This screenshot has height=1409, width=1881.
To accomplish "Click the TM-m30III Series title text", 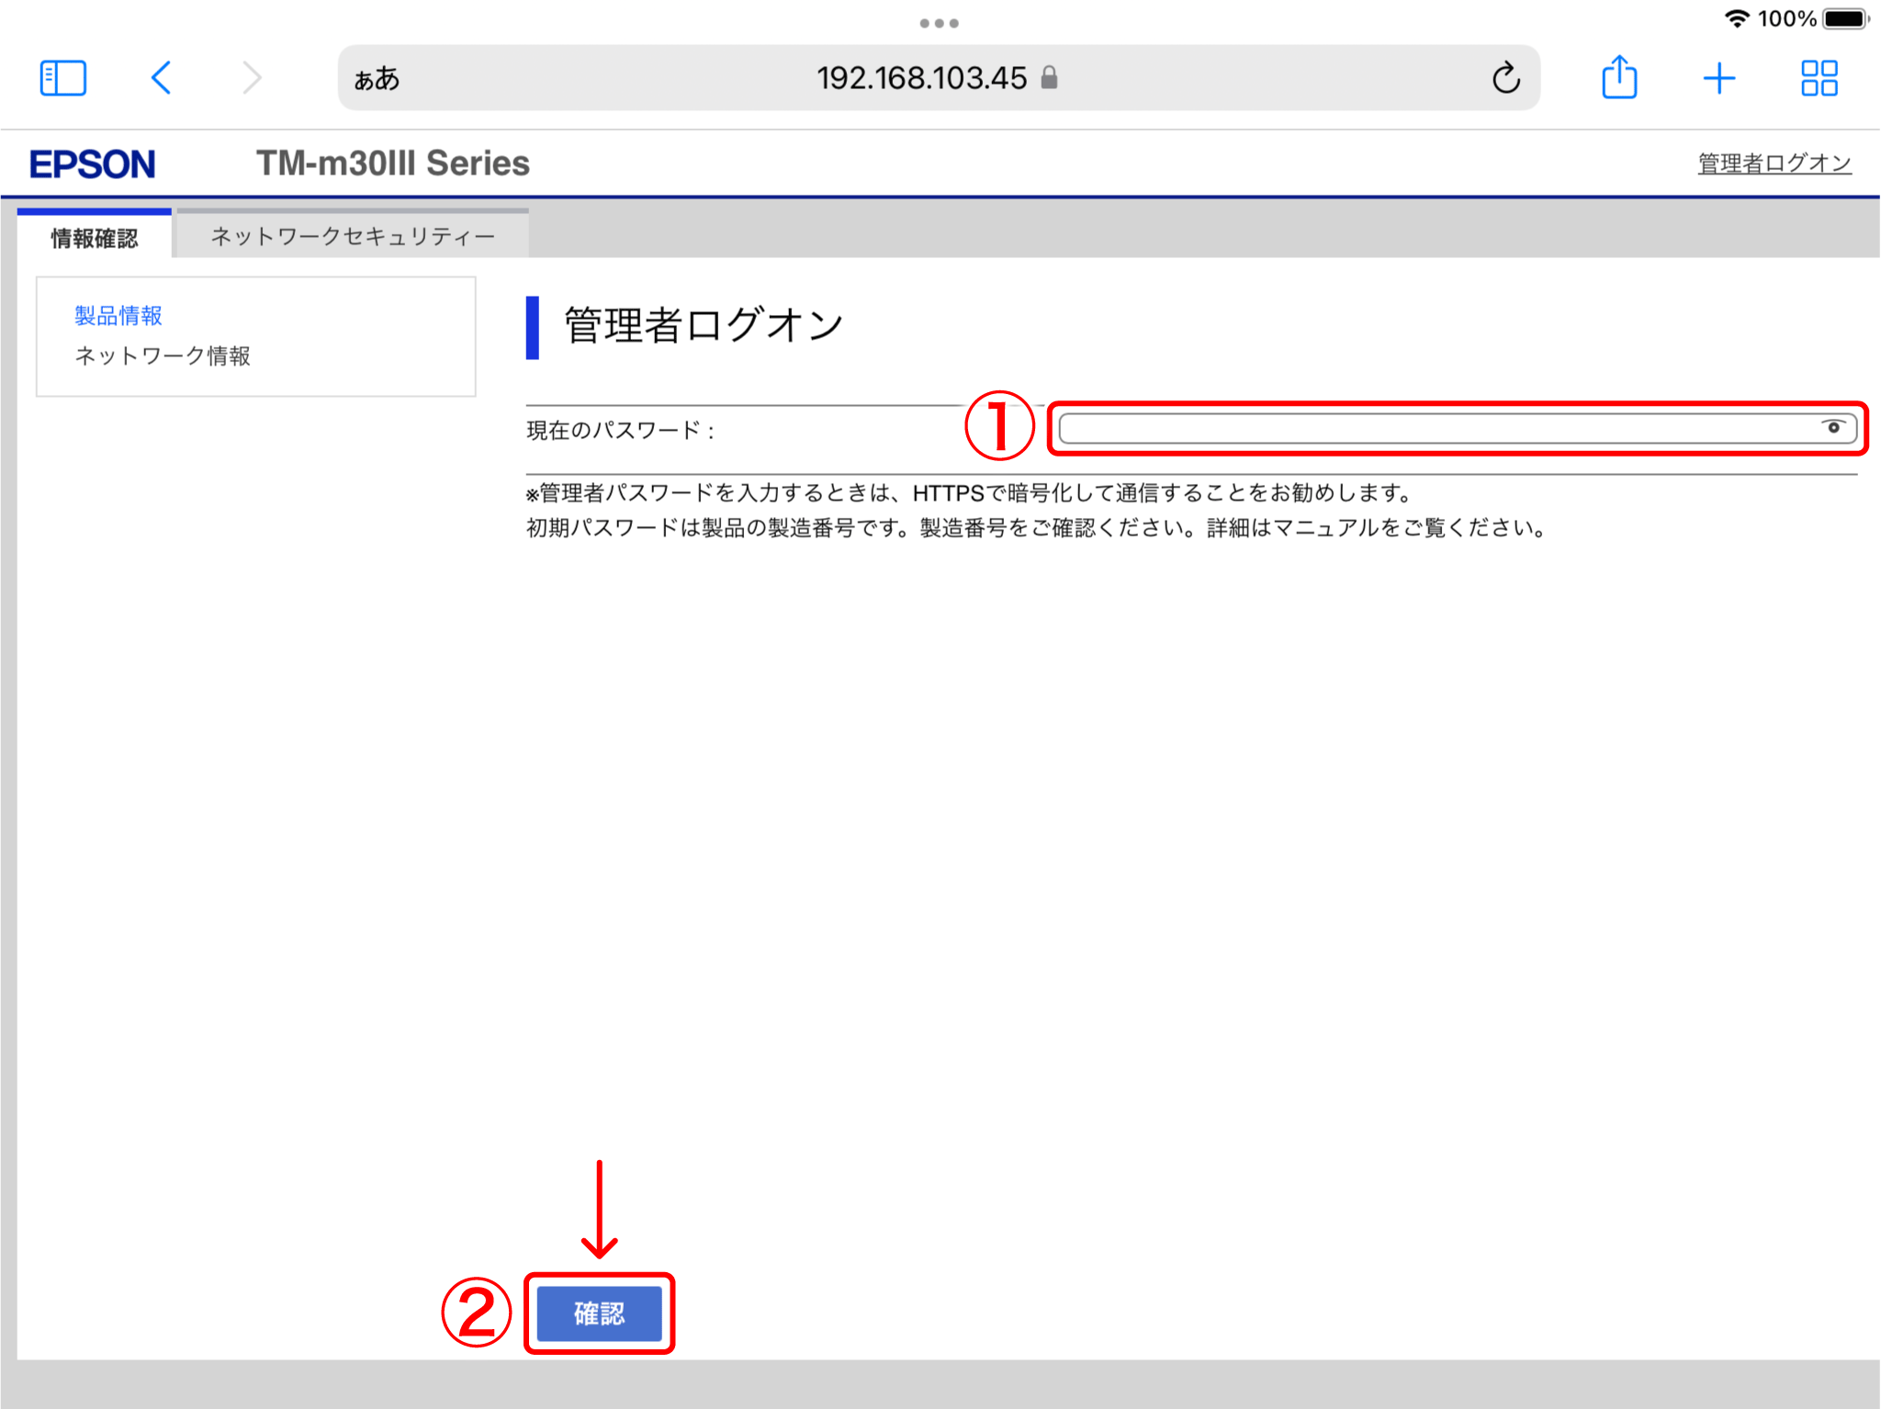I will [393, 163].
